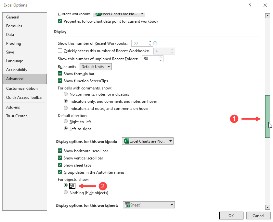Image resolution: width=273 pixels, height=222 pixels.
Task: Click the dialog help question mark icon
Action: coord(250,5)
